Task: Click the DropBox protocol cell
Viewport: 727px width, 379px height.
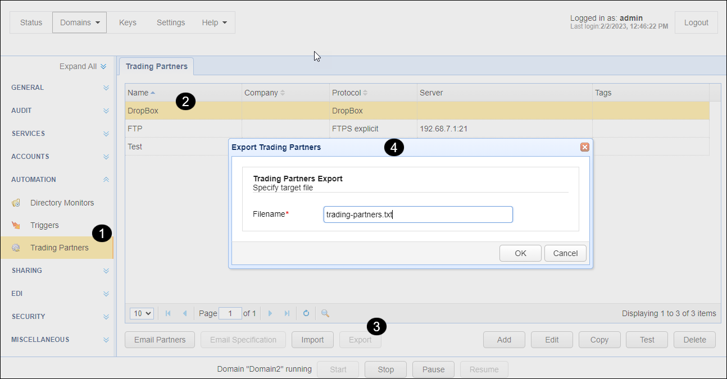Action: click(373, 111)
